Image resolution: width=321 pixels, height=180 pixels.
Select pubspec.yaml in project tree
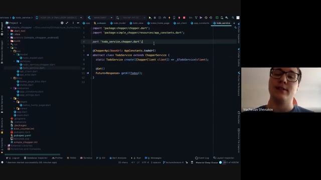pos(21,135)
